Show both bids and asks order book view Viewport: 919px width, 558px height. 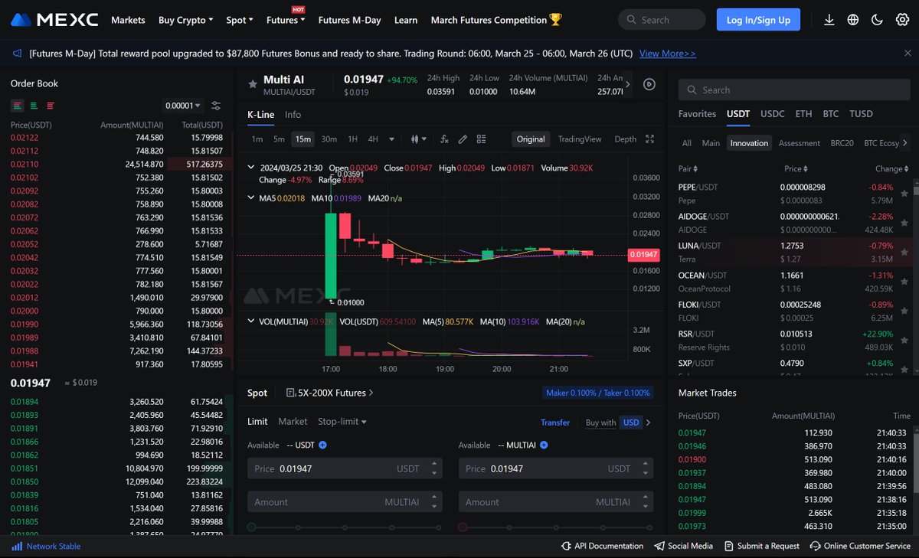click(17, 106)
